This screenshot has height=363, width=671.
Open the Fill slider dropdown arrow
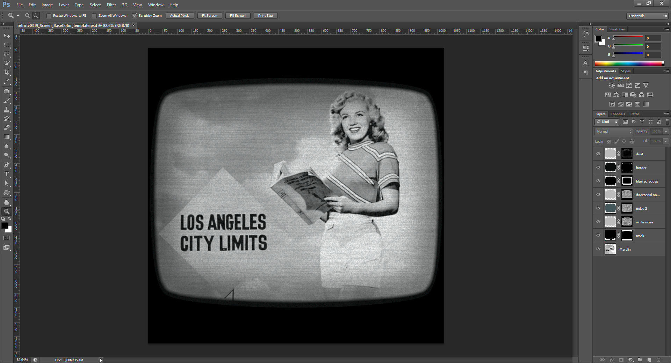[x=666, y=141]
